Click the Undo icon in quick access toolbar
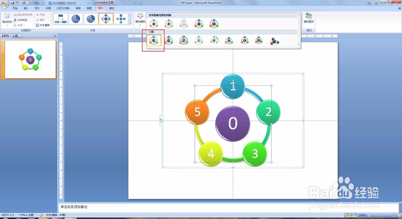 [x=17, y=2]
